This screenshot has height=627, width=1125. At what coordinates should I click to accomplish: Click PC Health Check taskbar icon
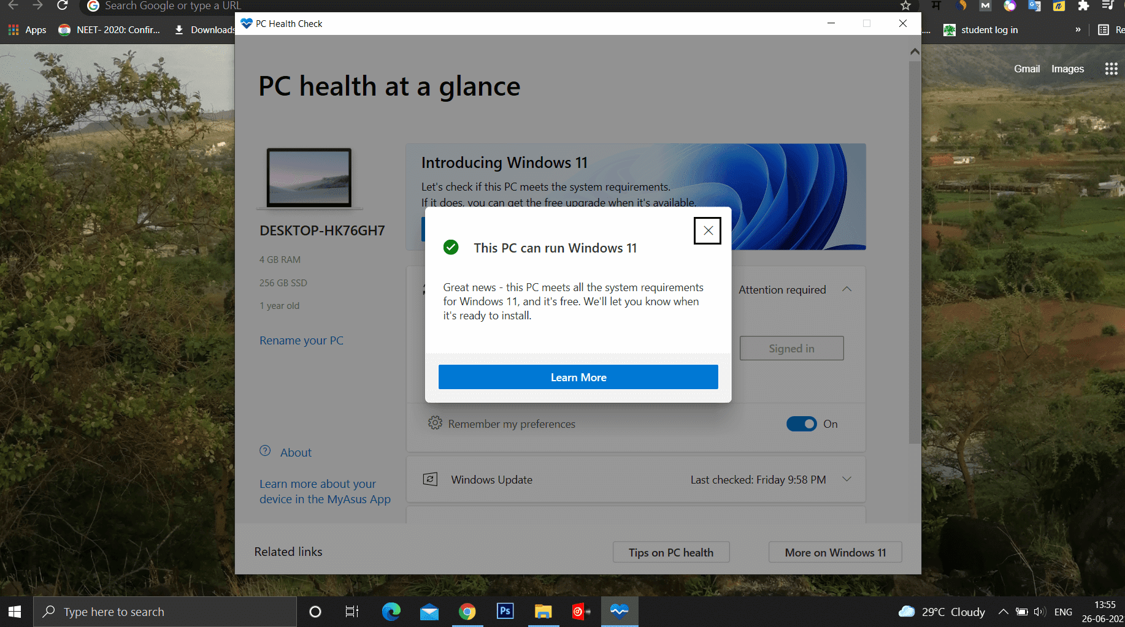coord(620,612)
